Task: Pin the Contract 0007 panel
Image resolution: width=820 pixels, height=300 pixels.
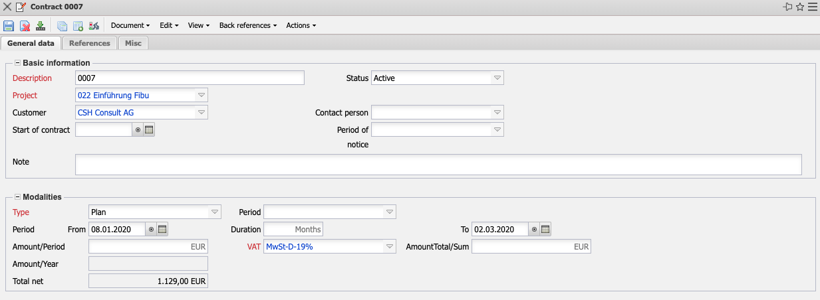Action: click(x=788, y=7)
